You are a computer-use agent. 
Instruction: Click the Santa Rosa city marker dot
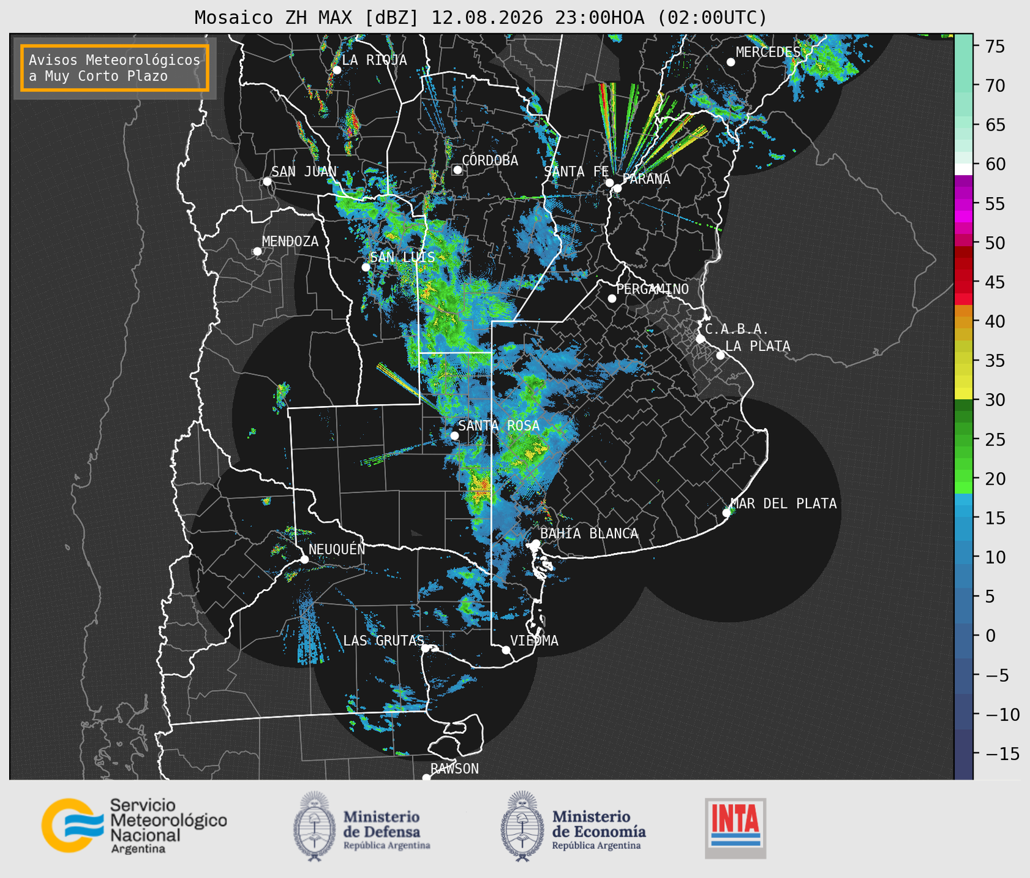[x=454, y=435]
